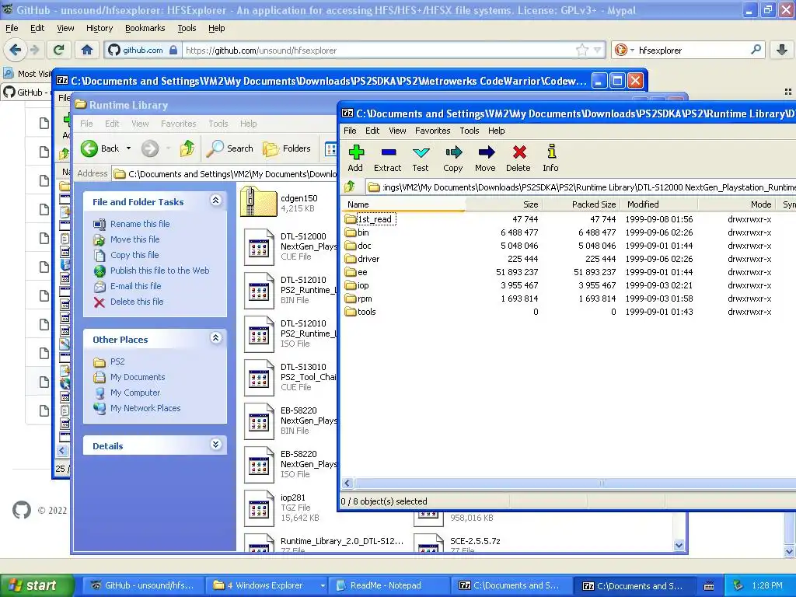Select the DTL-S13010 PS2_Tool_Chain CUE file
The image size is (796, 597).
pos(289,377)
